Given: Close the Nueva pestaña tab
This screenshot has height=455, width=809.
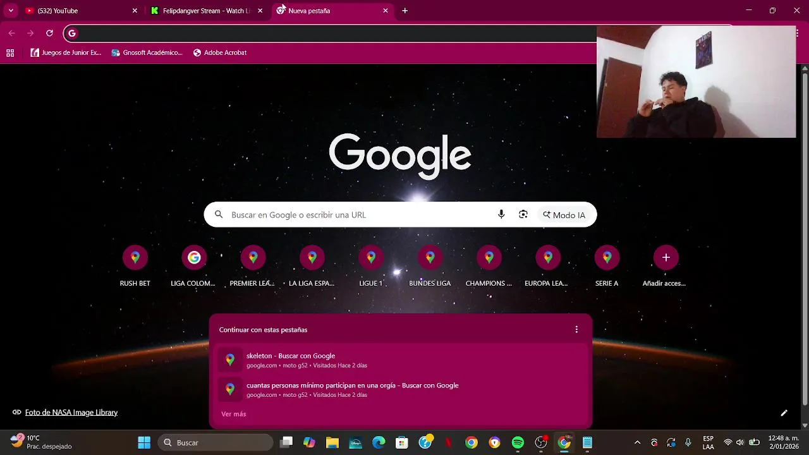Looking at the screenshot, I should pos(386,11).
